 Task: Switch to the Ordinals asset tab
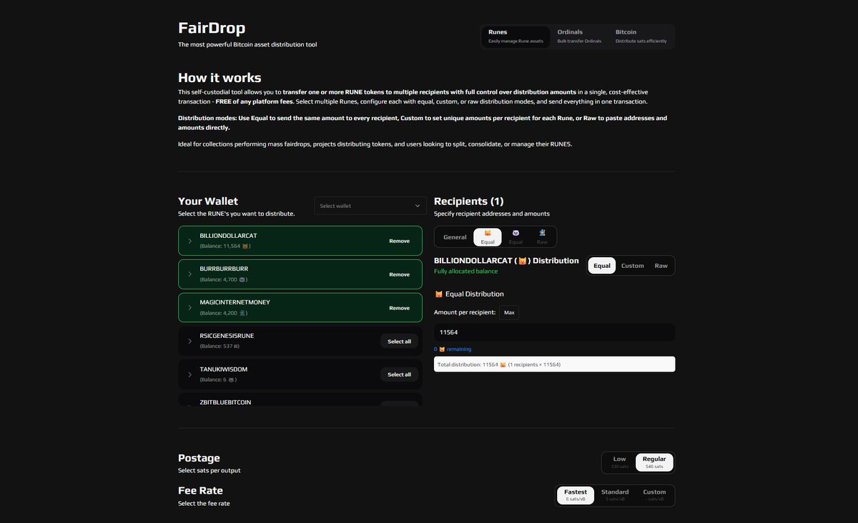(579, 36)
